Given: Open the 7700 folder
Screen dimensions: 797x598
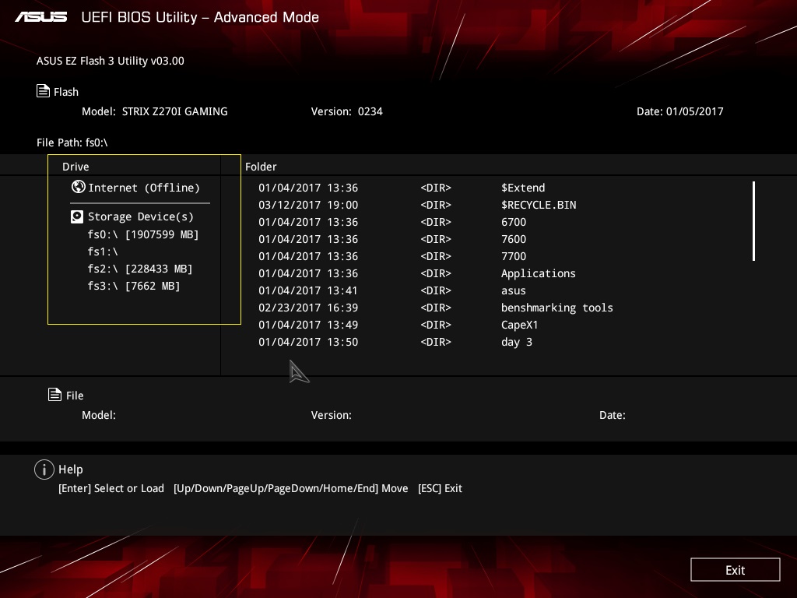Looking at the screenshot, I should [514, 256].
